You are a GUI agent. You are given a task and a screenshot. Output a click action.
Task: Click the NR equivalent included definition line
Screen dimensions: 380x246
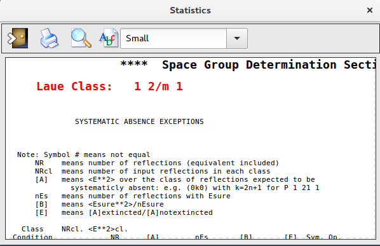point(157,163)
